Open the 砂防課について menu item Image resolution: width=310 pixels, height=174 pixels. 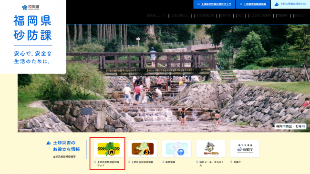coord(156,16)
